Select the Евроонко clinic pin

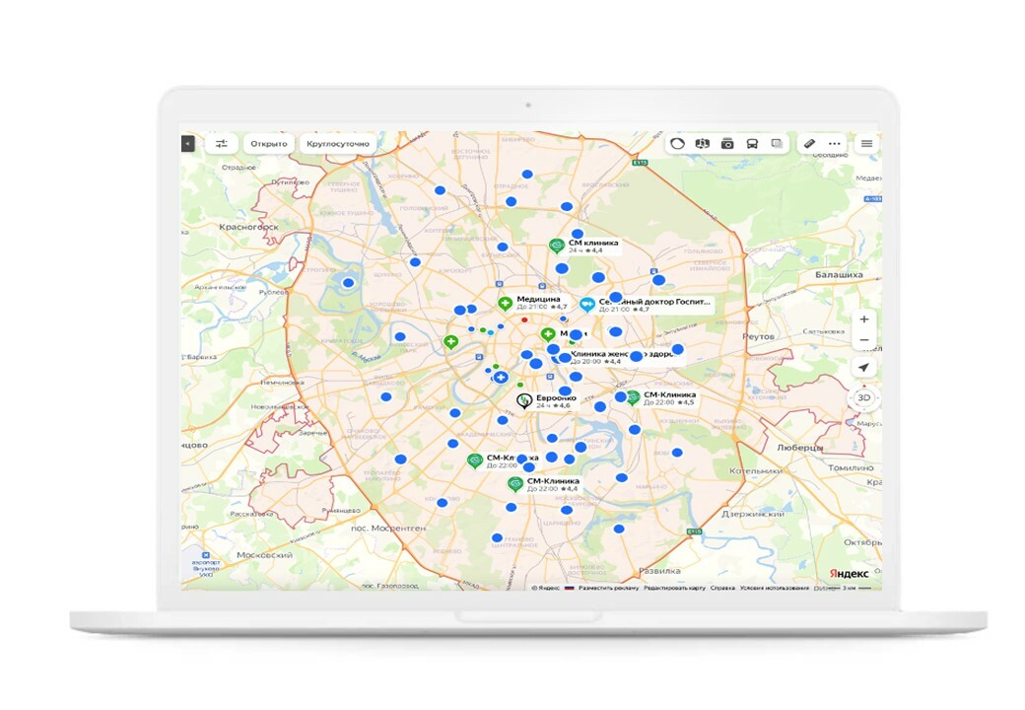click(x=523, y=400)
